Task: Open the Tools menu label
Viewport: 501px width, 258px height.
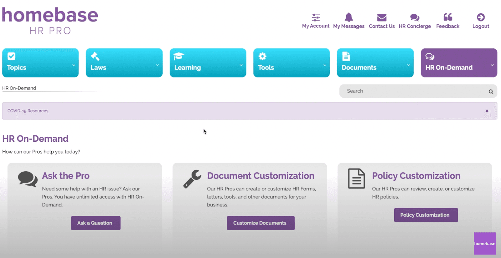Action: pyautogui.click(x=266, y=68)
